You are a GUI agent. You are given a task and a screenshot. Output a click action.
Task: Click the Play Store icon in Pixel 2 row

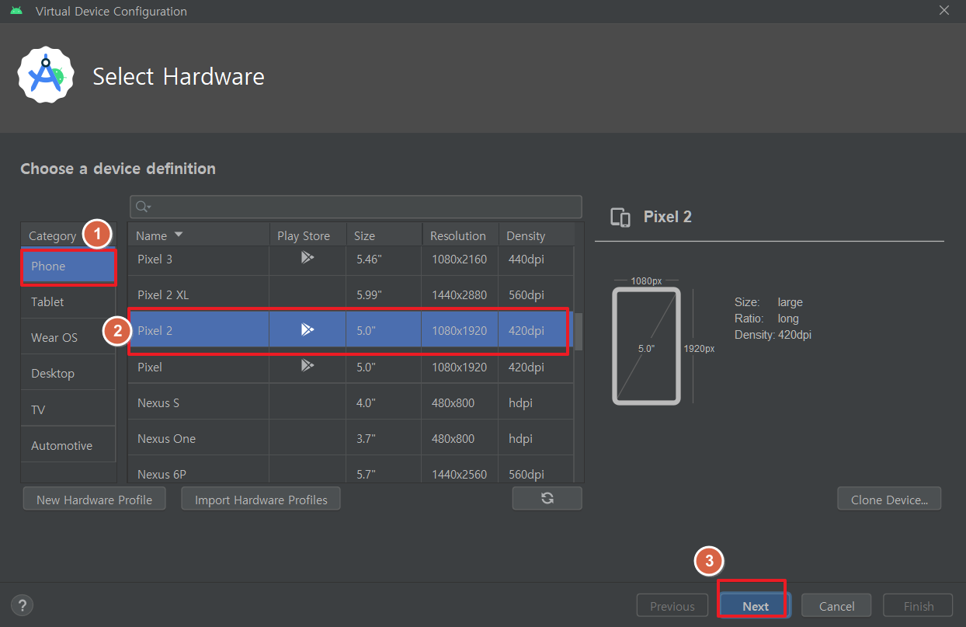click(308, 329)
